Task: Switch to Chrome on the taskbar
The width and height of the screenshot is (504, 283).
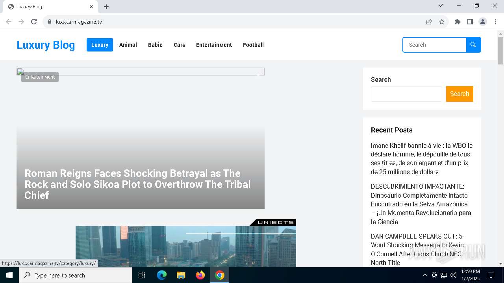Action: pos(220,275)
